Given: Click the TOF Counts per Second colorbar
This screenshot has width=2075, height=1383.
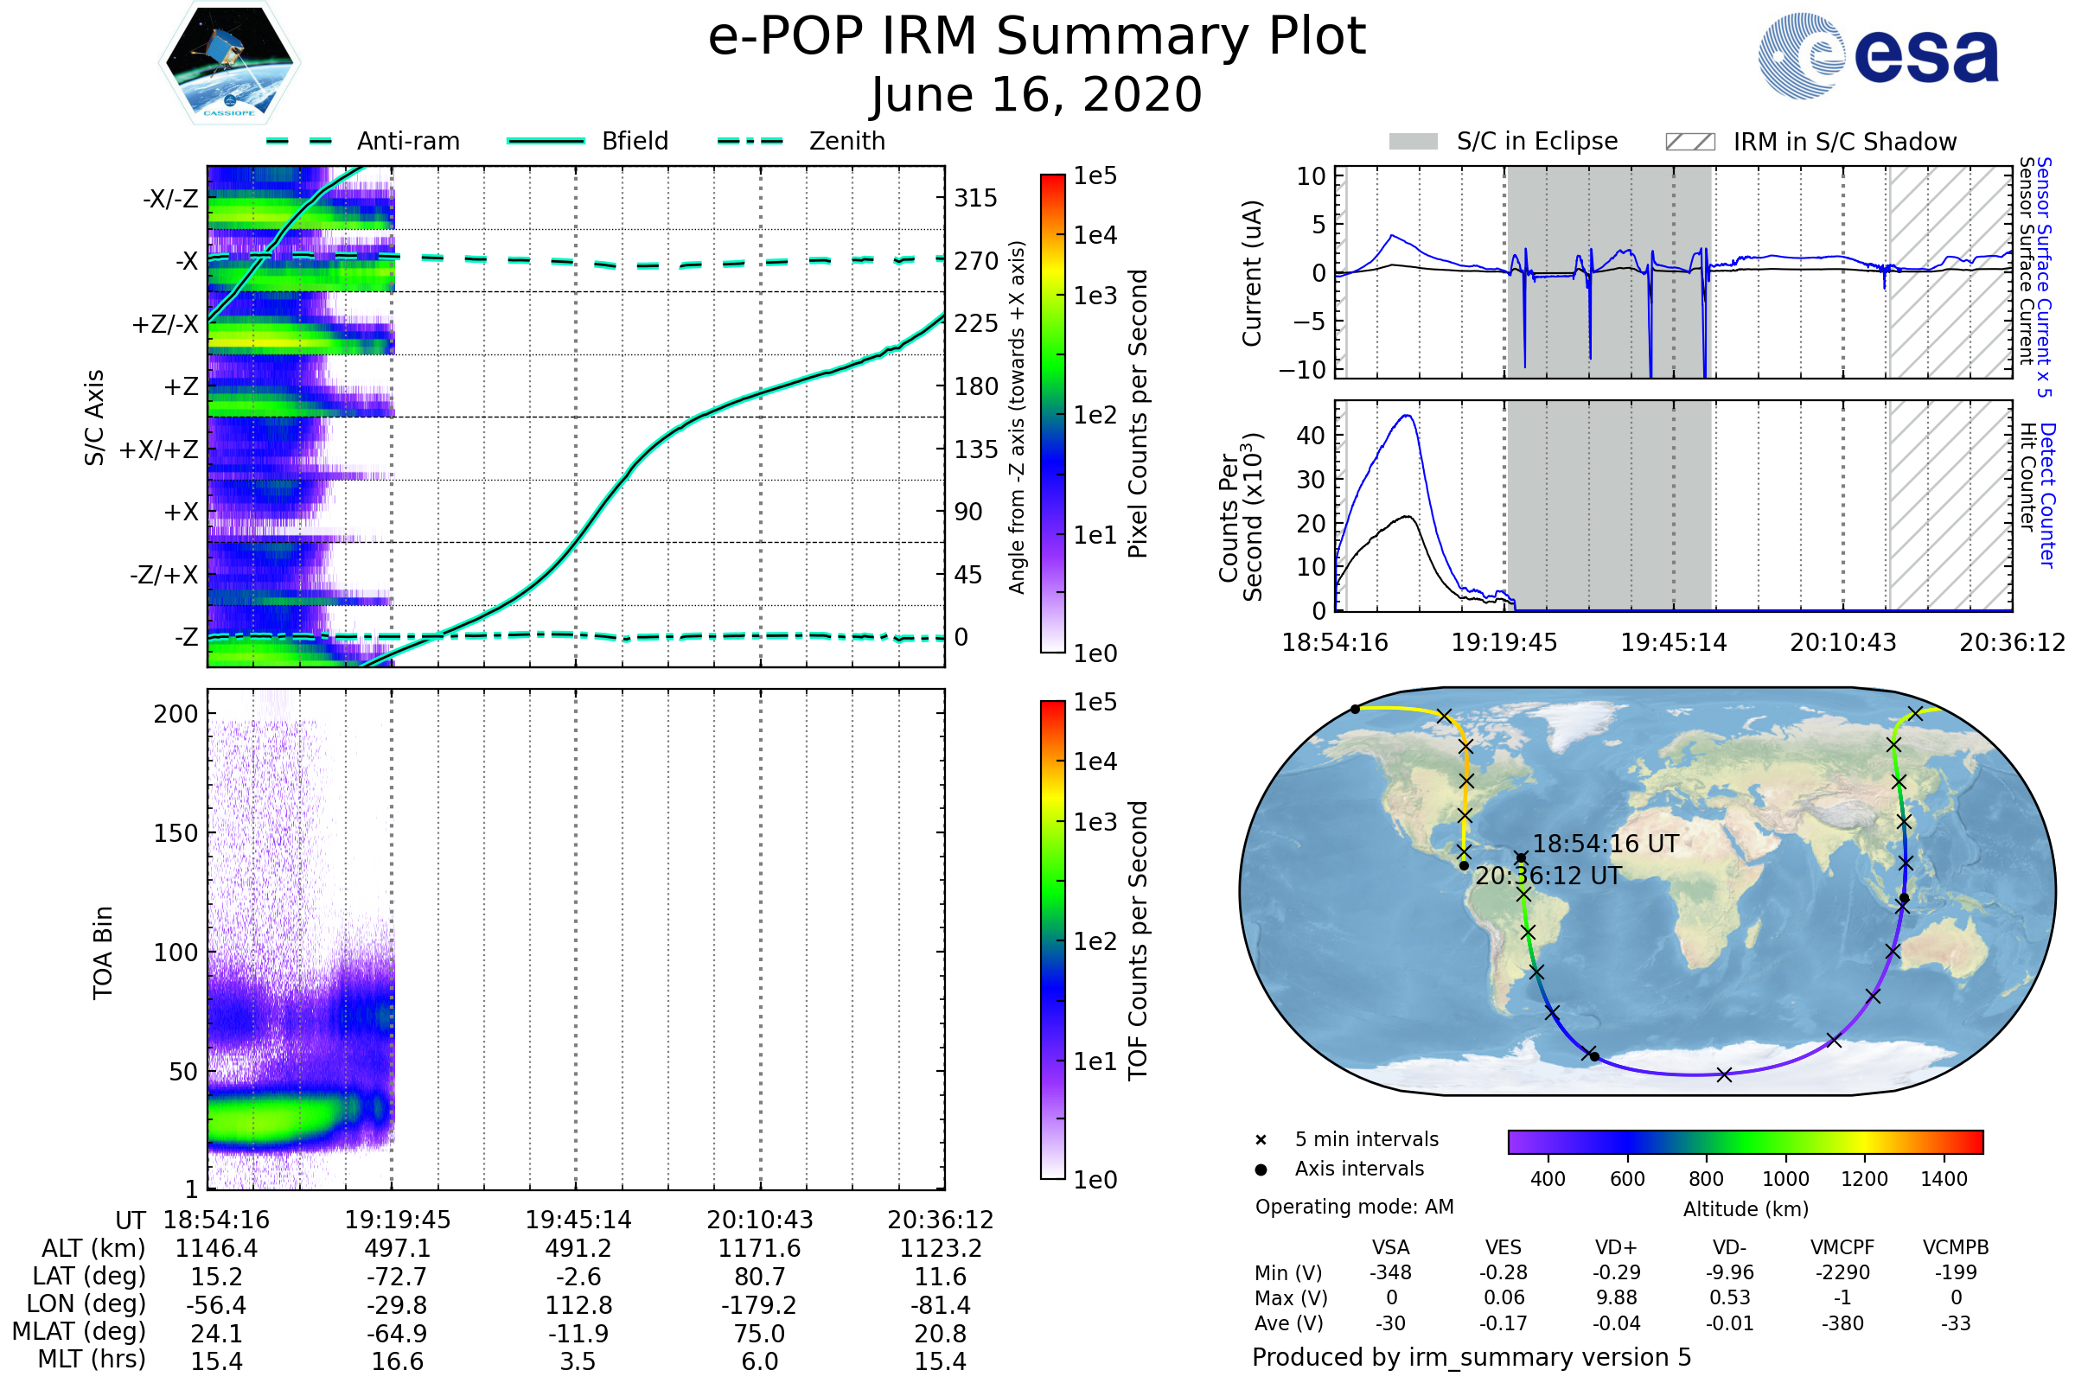Looking at the screenshot, I should (1052, 940).
